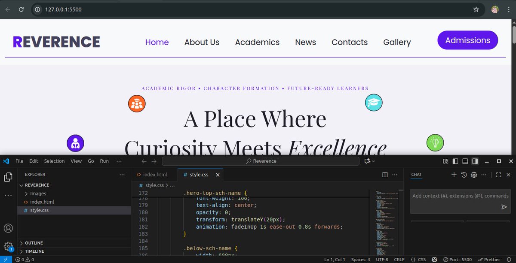Click the green lightbulb icon
The width and height of the screenshot is (516, 263).
435,142
